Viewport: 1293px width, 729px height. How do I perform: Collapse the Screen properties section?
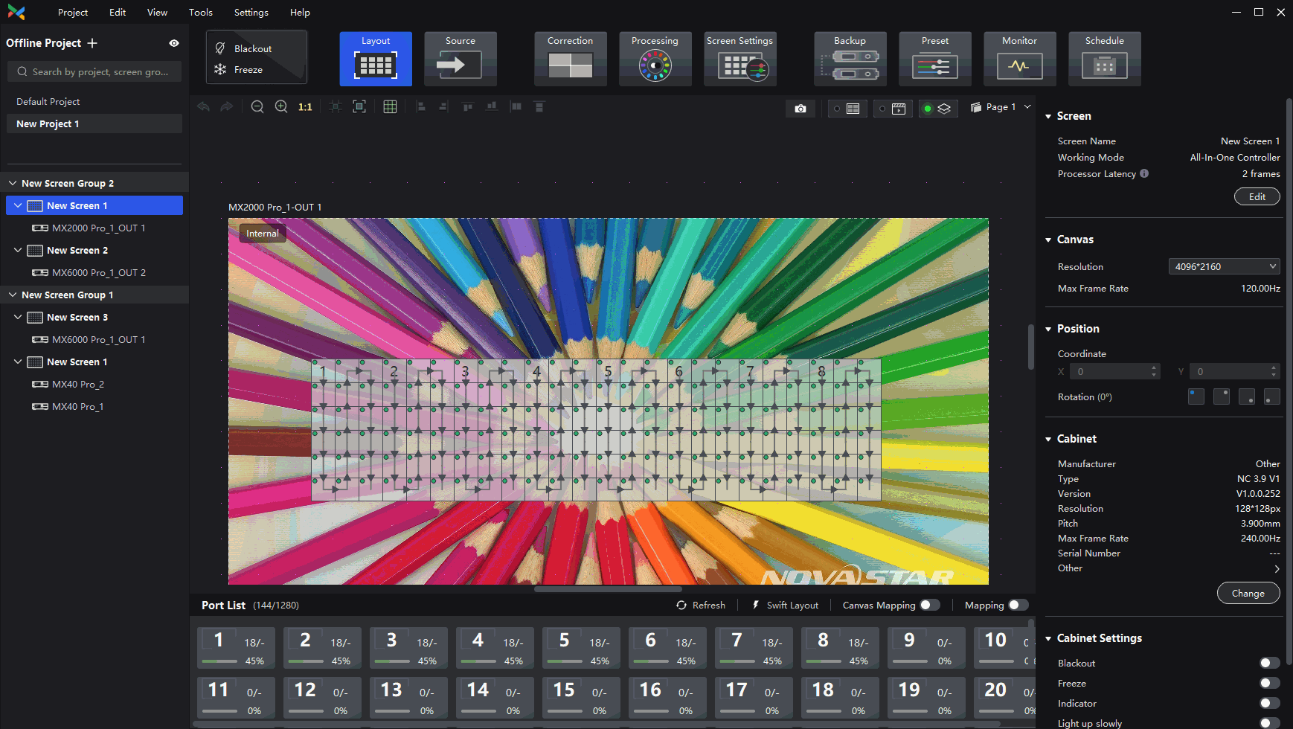1048,117
